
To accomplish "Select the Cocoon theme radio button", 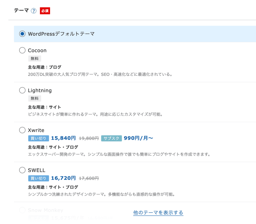I will coord(22,50).
